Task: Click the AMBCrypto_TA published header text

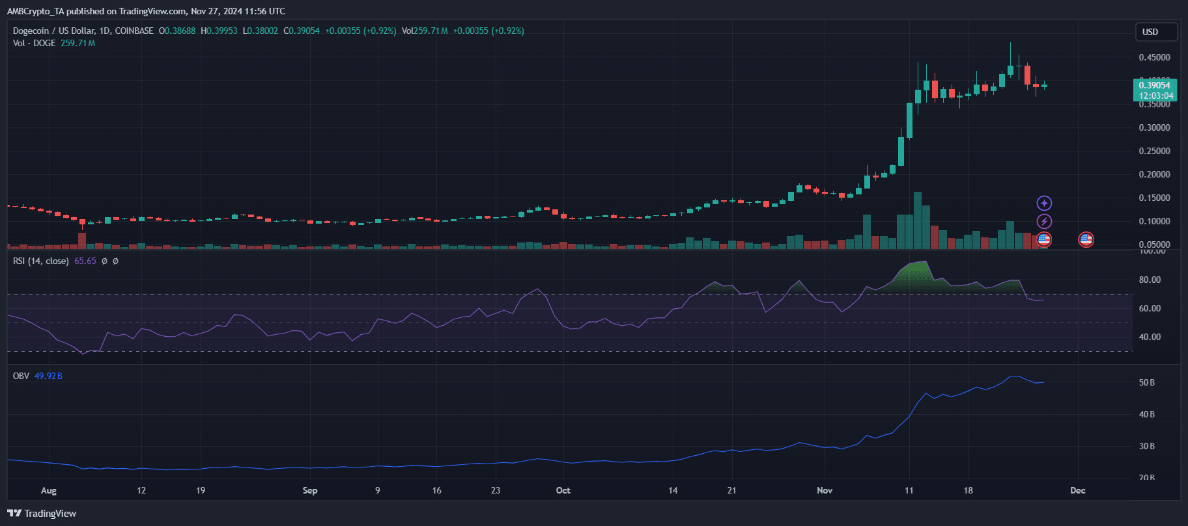Action: tap(146, 11)
